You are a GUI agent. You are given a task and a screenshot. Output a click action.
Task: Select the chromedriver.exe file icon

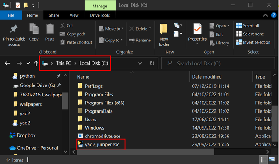click(x=80, y=136)
